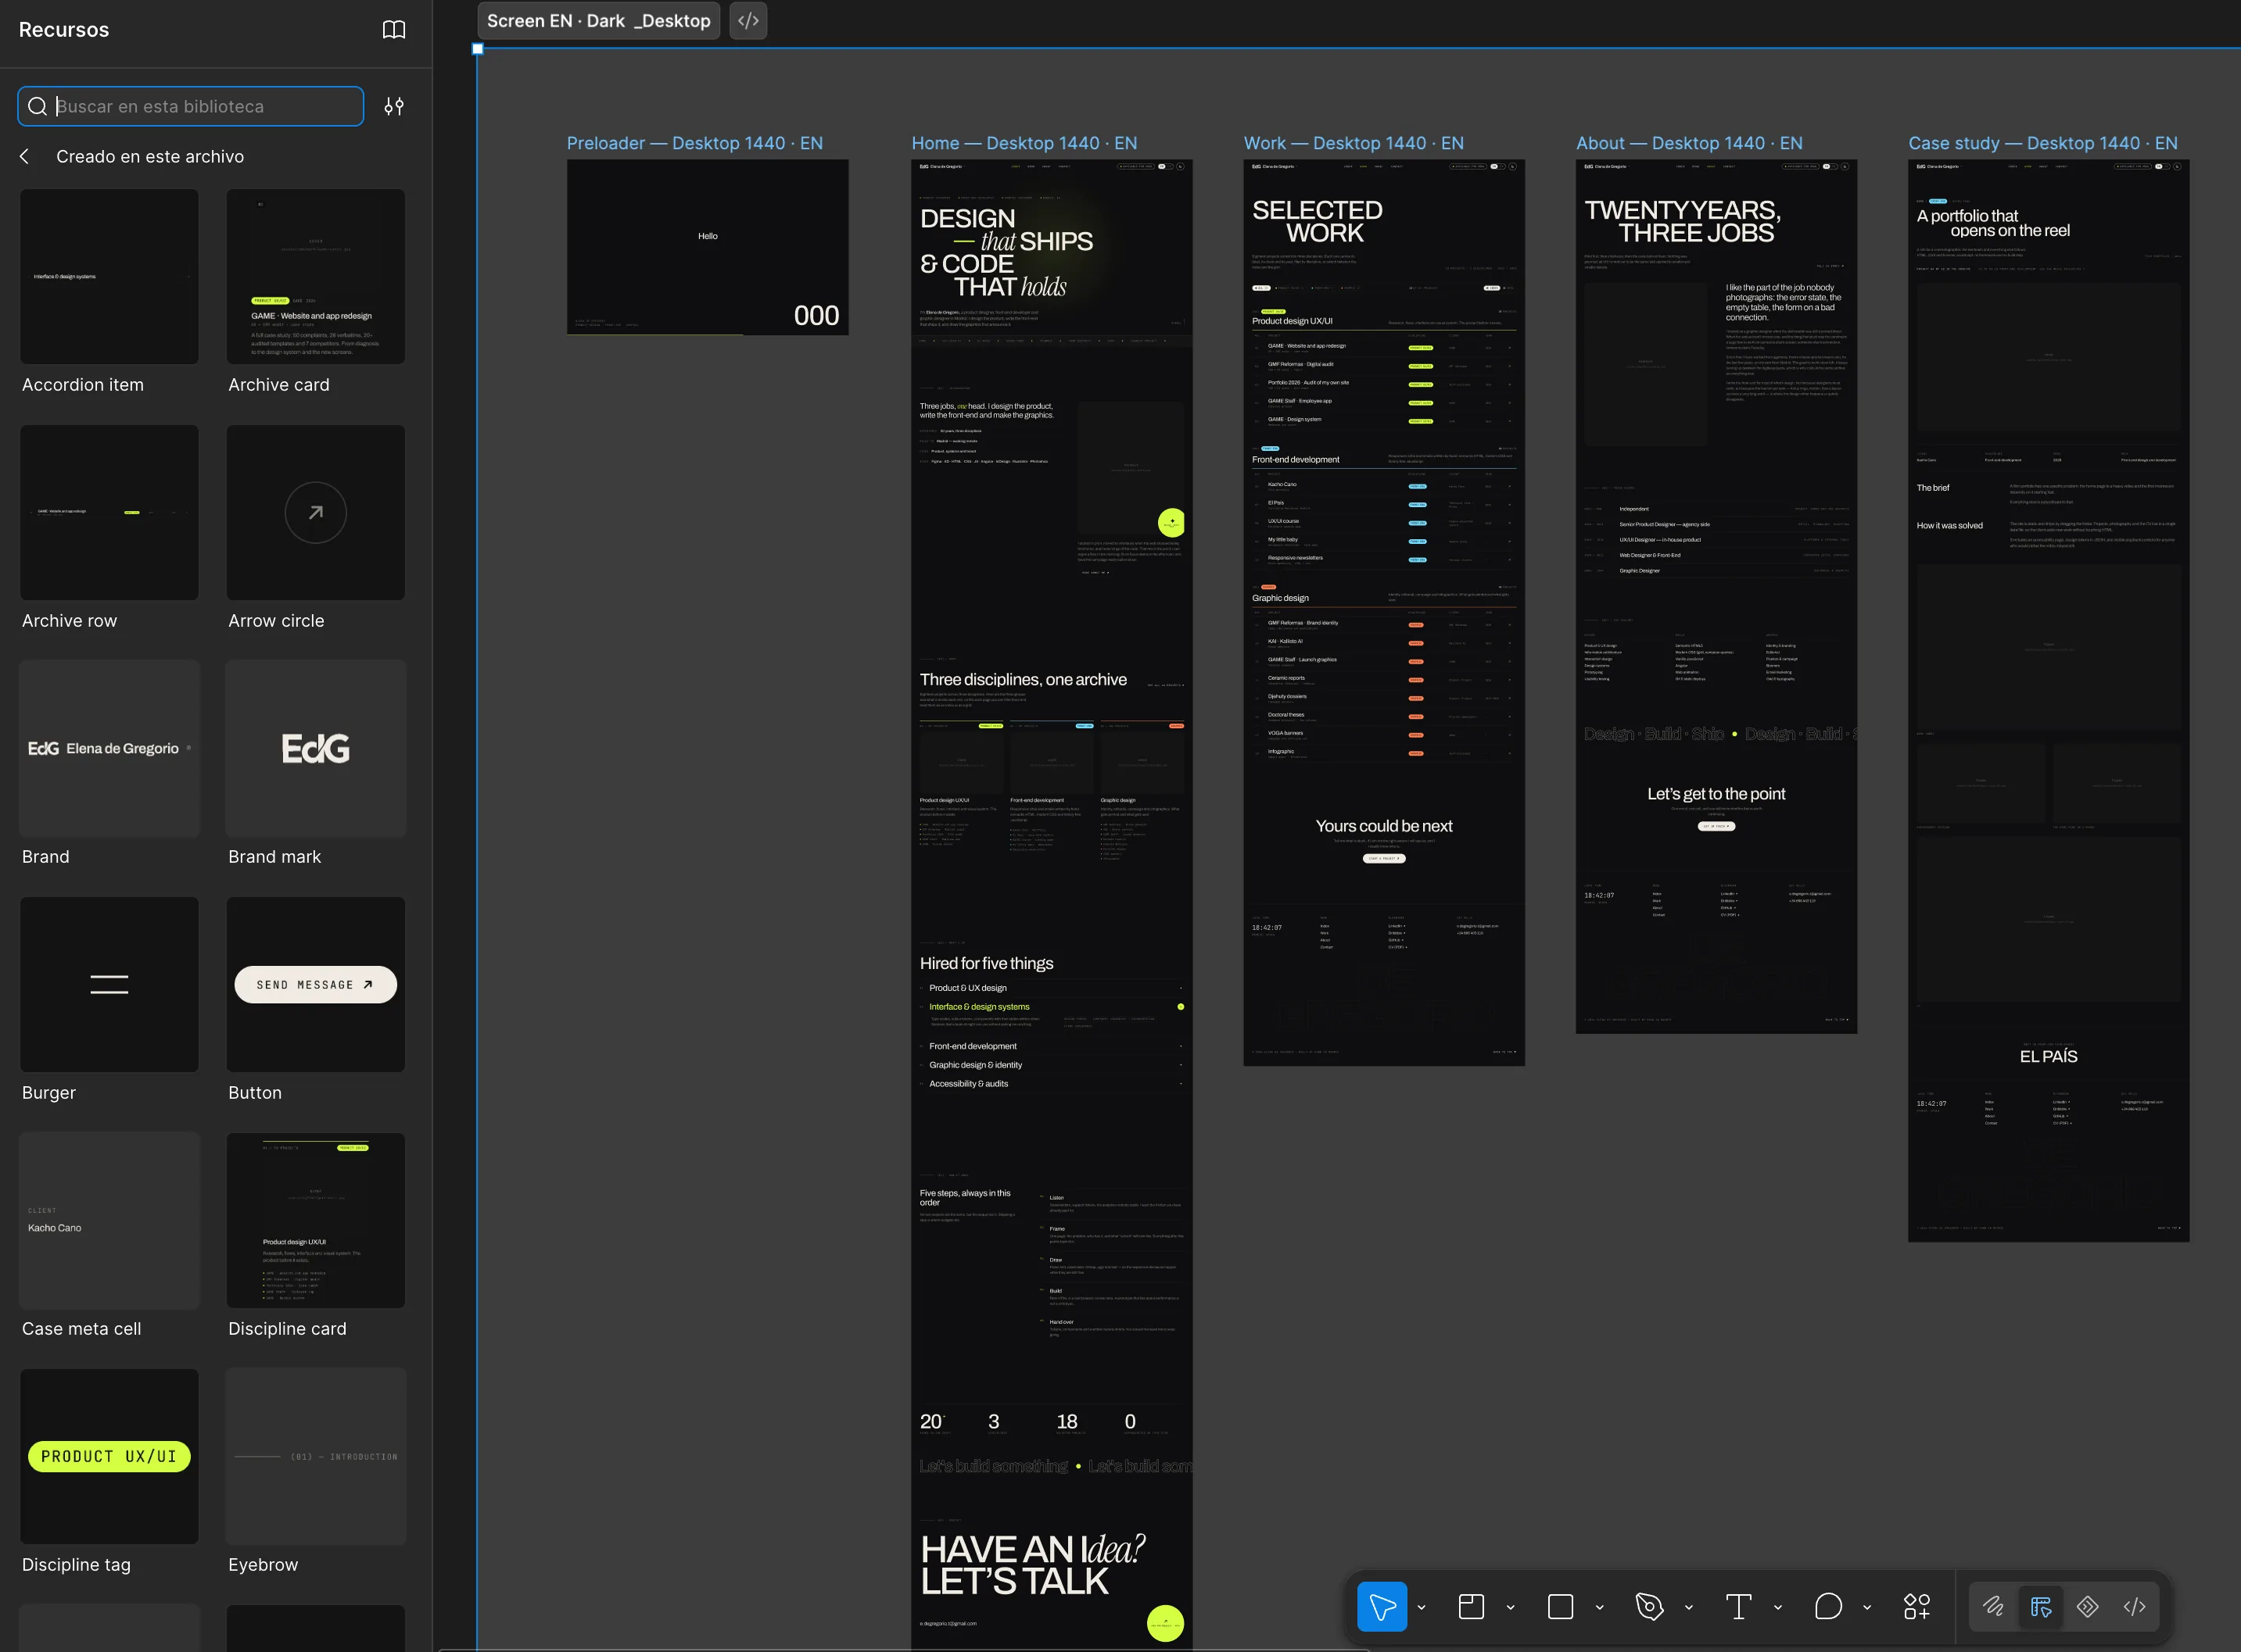The height and width of the screenshot is (1652, 2241).
Task: Go back with the arrow by Creado en este archivo
Action: 24,156
